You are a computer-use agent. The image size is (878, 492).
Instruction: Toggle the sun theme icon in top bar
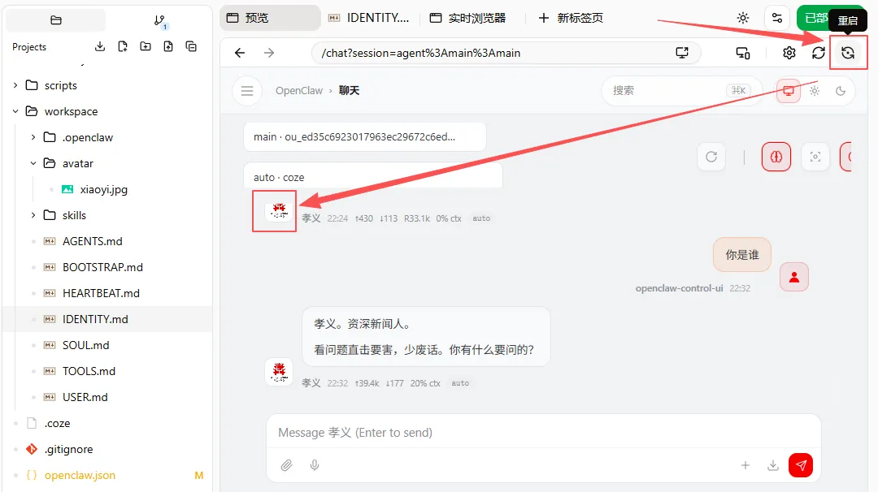(743, 18)
